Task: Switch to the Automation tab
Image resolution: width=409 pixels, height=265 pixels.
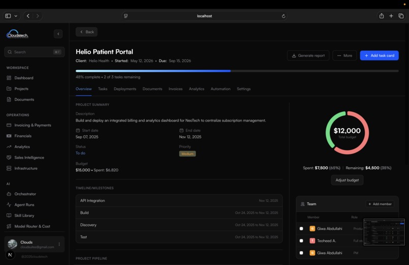Action: click(220, 89)
